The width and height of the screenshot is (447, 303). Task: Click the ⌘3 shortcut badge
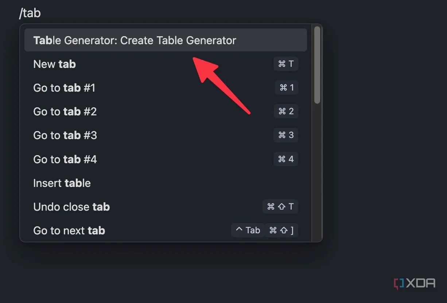[x=286, y=135]
